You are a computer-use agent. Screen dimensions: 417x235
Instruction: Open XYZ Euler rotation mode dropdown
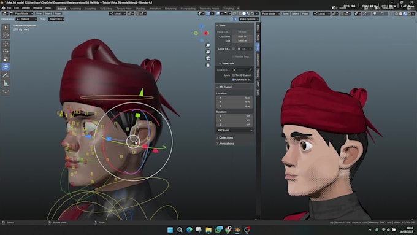[x=234, y=131]
